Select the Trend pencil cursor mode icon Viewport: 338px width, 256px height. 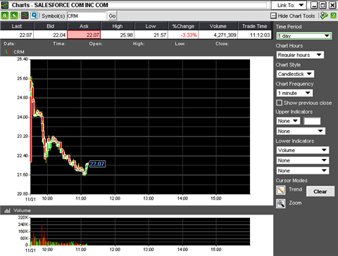[281, 190]
